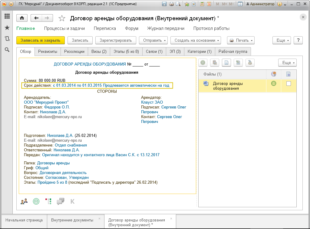Viewport: 310px width, 229px height.
Task: Go to the home page with the house icon
Action: (22, 18)
